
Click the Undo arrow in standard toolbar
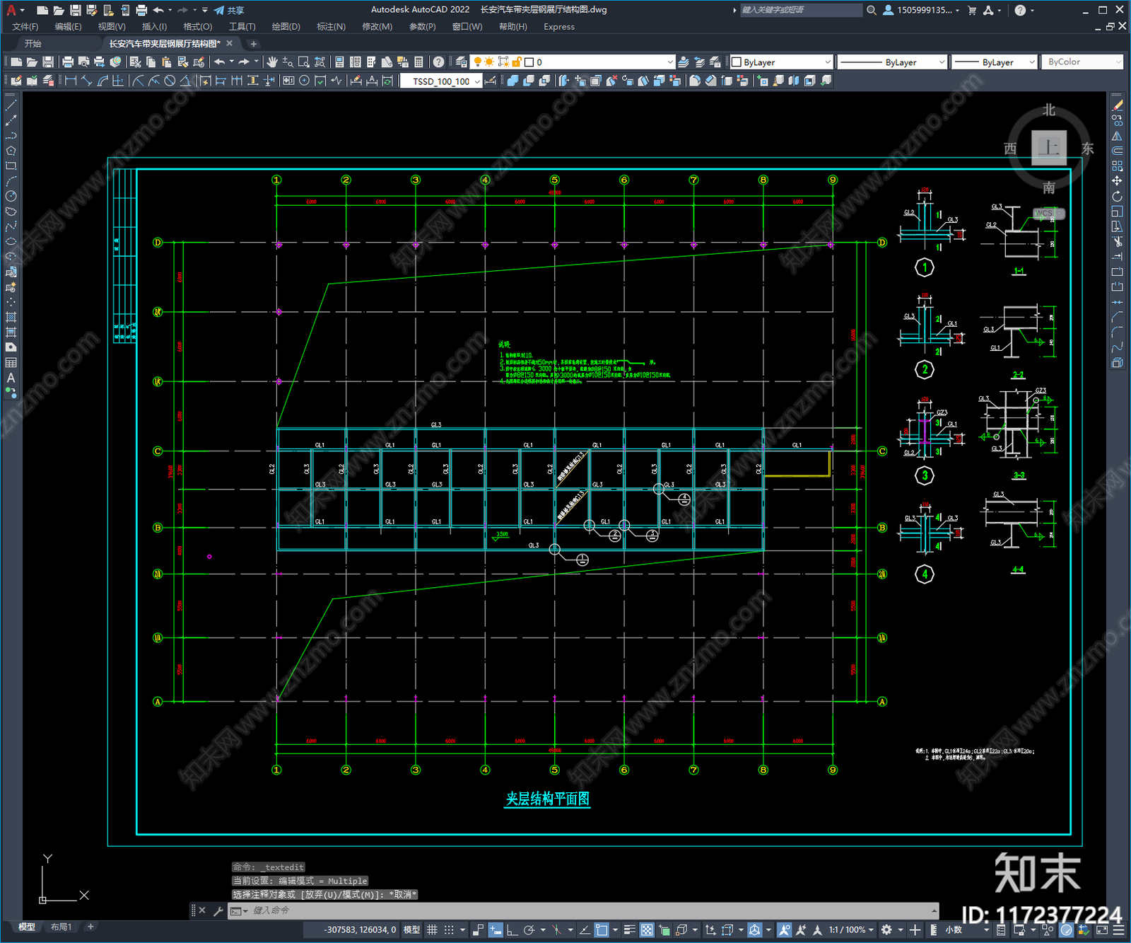click(x=220, y=62)
